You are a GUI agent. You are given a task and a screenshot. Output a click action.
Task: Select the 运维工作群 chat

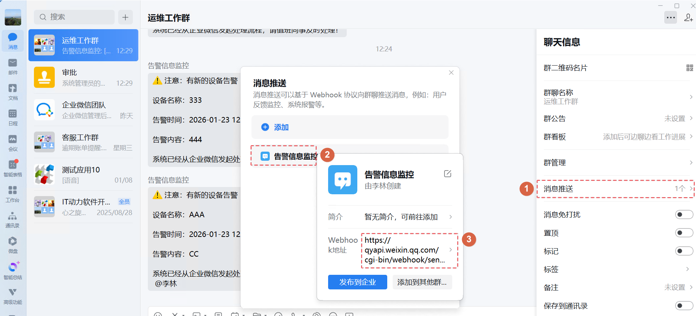tap(83, 45)
